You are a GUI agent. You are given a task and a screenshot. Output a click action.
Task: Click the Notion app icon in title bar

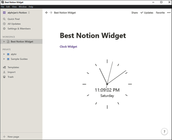click(x=3, y=2)
